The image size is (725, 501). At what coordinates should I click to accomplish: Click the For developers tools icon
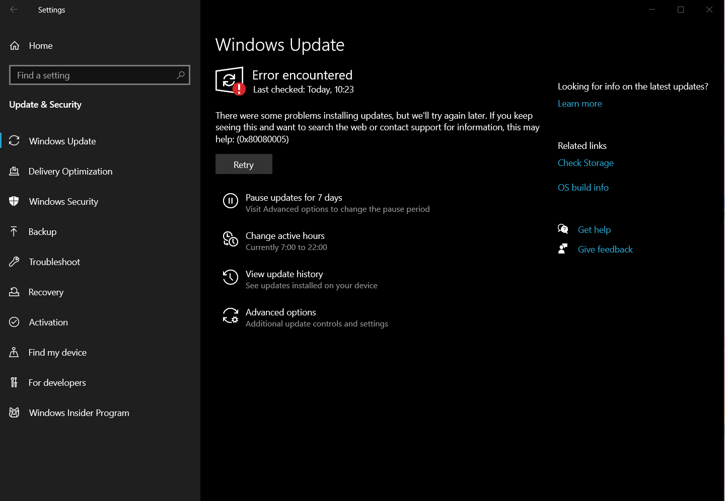click(14, 382)
